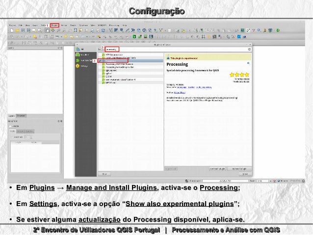The height and width of the screenshot is (235, 313).
Task: Click the toggle extents icon in status bar
Action: click(x=186, y=181)
